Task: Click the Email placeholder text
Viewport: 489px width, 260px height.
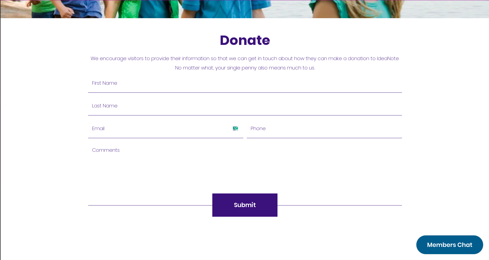Action: pos(98,129)
